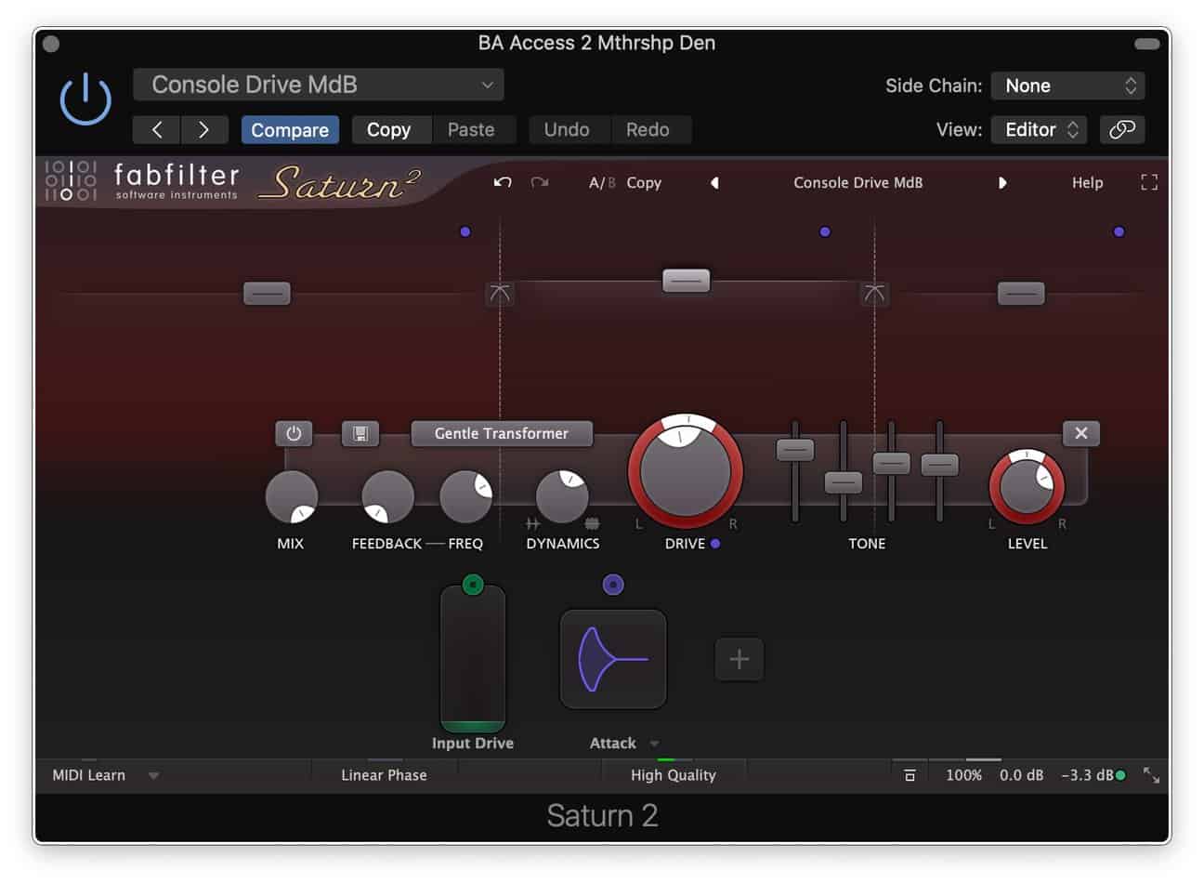The height and width of the screenshot is (883, 1204).
Task: Open the Help menu
Action: tap(1087, 183)
